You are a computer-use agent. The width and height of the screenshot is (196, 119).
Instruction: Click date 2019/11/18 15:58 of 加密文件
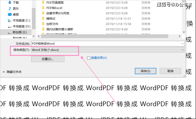point(118,24)
